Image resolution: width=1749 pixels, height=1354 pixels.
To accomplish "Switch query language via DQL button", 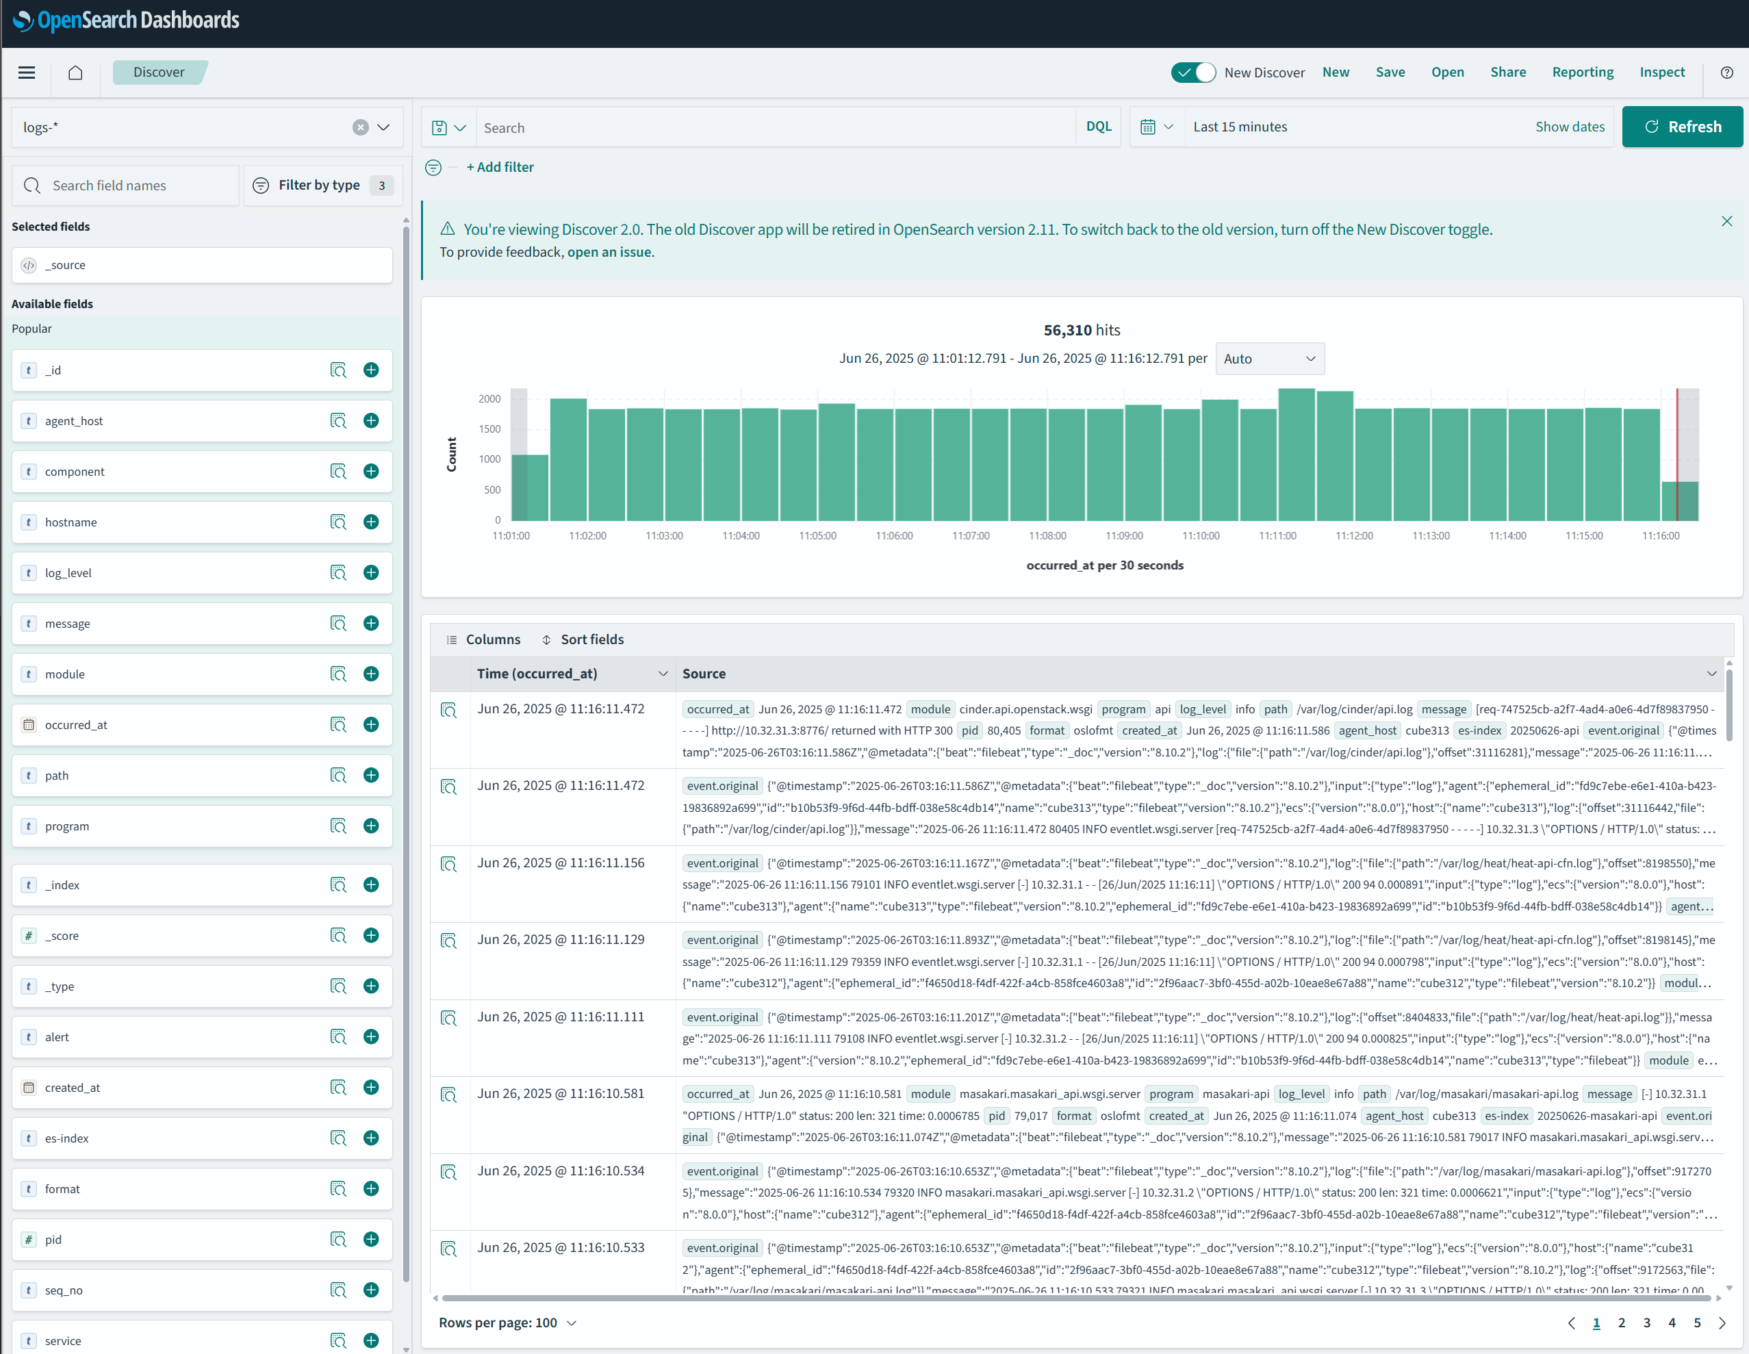I will click(1099, 127).
